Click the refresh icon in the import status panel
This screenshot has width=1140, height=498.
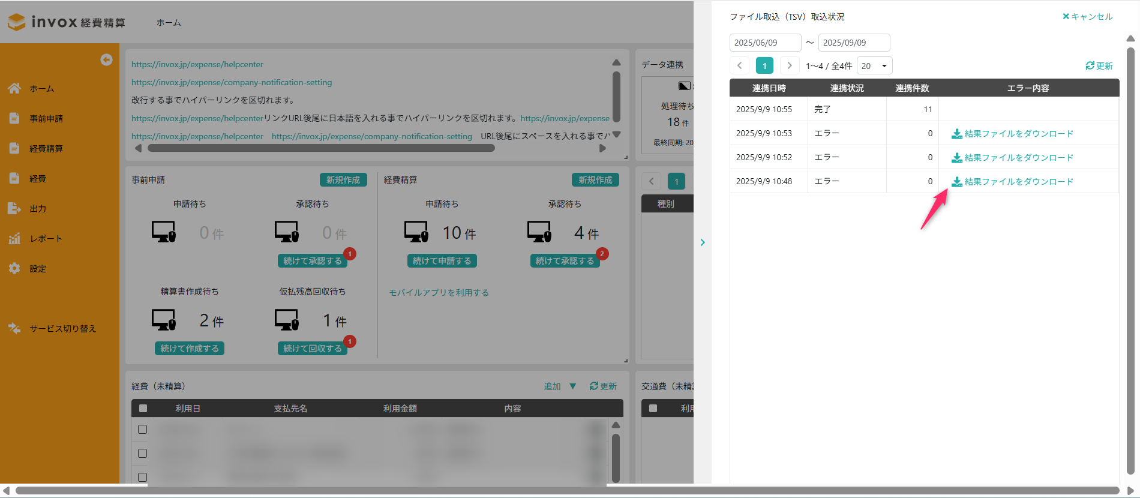point(1090,66)
